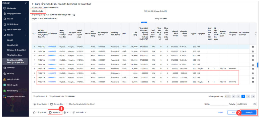
Task: Delete row 9 using its trash icon
Action: (x=253, y=82)
